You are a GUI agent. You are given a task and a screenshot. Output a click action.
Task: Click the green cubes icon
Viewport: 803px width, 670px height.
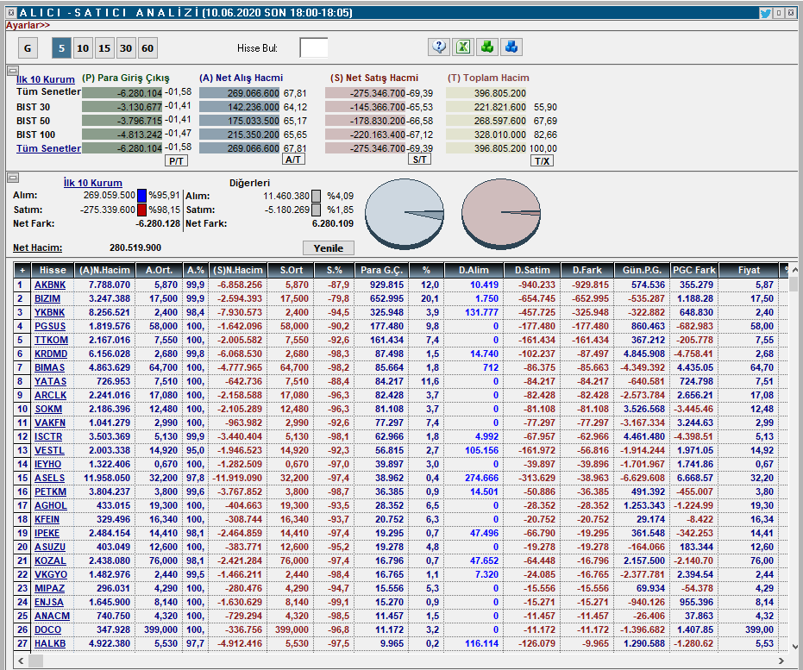[487, 47]
